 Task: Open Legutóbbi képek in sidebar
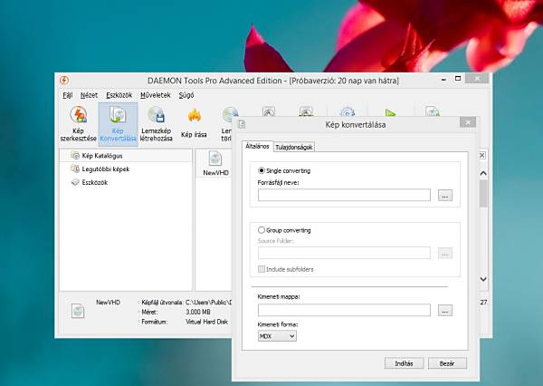(x=100, y=169)
